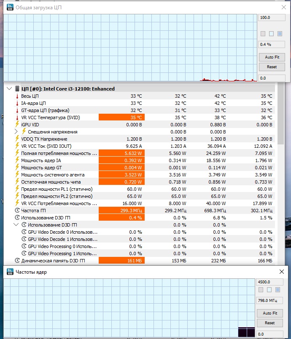The image size is (291, 339).
Task: Click the 0.0 minimum field of CPU load graph
Action: tap(272, 78)
